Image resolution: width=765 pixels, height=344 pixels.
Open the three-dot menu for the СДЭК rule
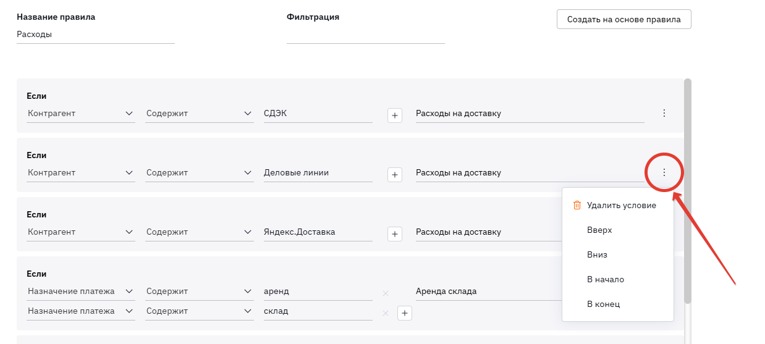664,113
